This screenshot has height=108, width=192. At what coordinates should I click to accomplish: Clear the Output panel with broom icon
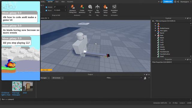tap(145, 78)
